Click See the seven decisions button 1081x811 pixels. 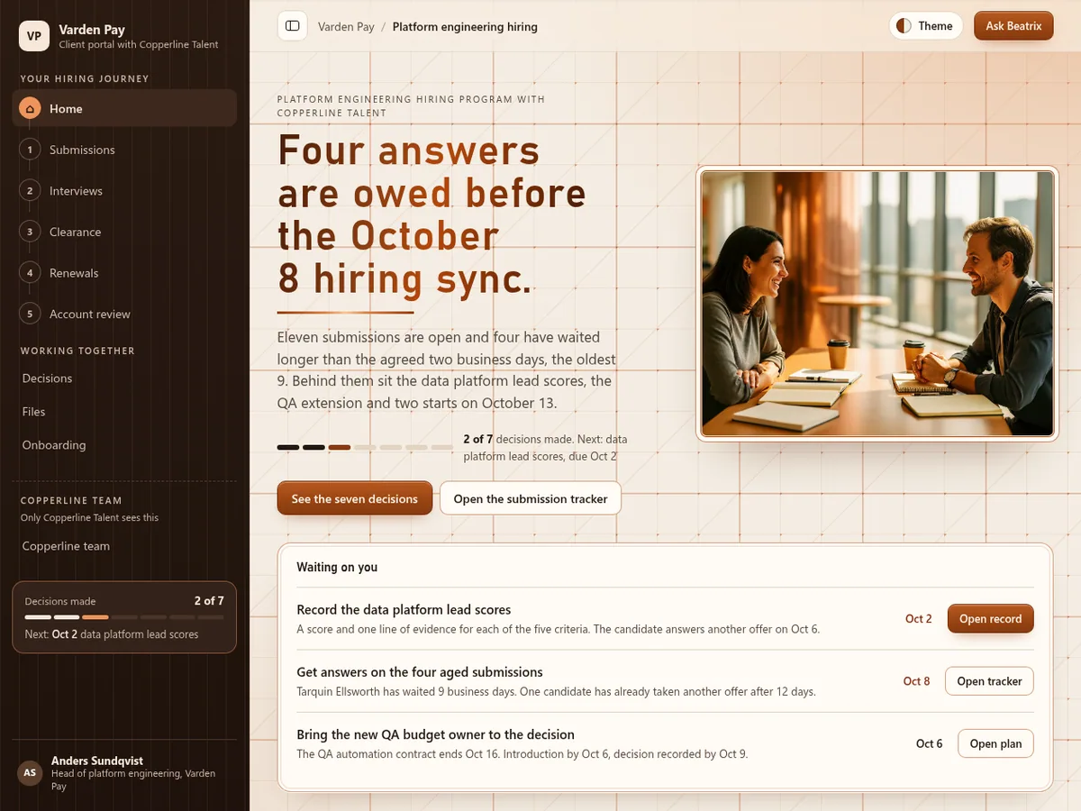[355, 498]
